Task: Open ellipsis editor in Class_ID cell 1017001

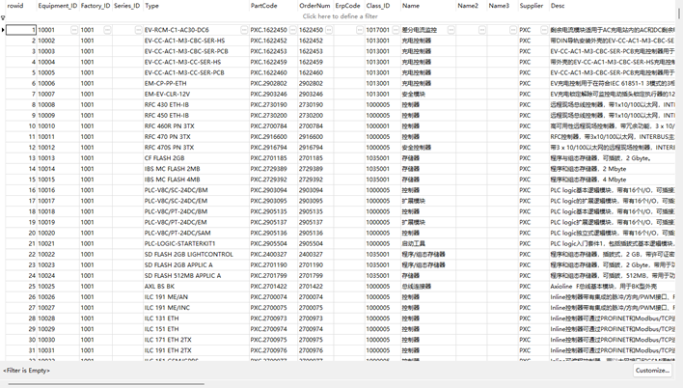Action: [396, 30]
